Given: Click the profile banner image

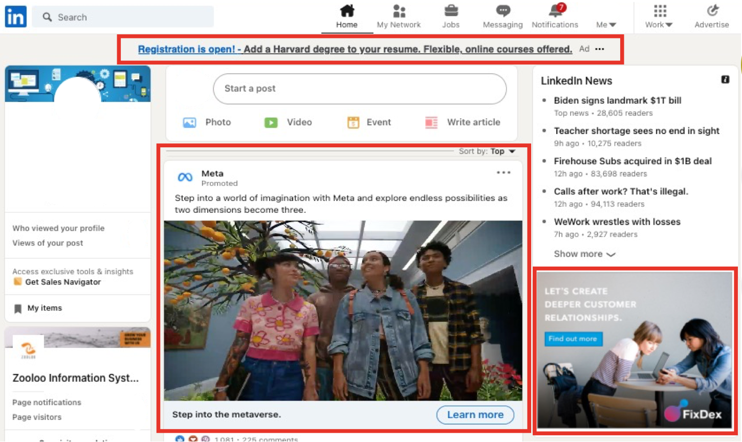Looking at the screenshot, I should point(78,83).
